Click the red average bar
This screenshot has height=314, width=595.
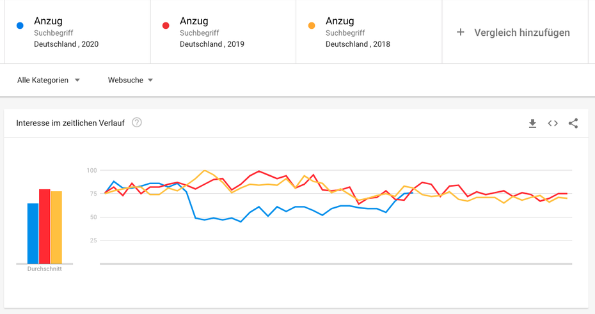[x=45, y=226]
